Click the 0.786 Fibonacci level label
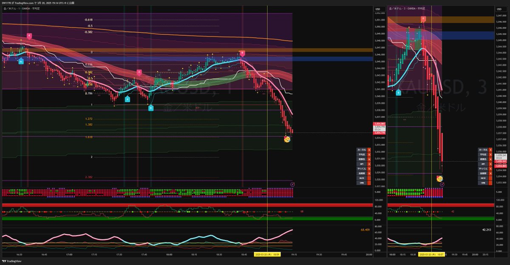The height and width of the screenshot is (265, 510). tap(88, 93)
